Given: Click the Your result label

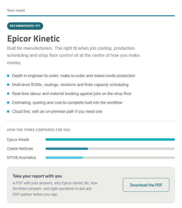Looking at the screenshot, I should coord(16,11).
